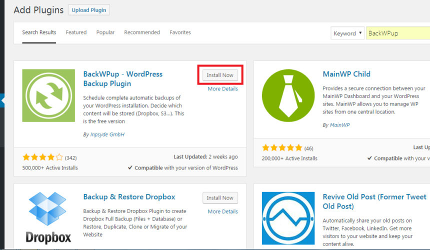Open the Recommended tab
This screenshot has height=250, width=430.
(x=142, y=32)
